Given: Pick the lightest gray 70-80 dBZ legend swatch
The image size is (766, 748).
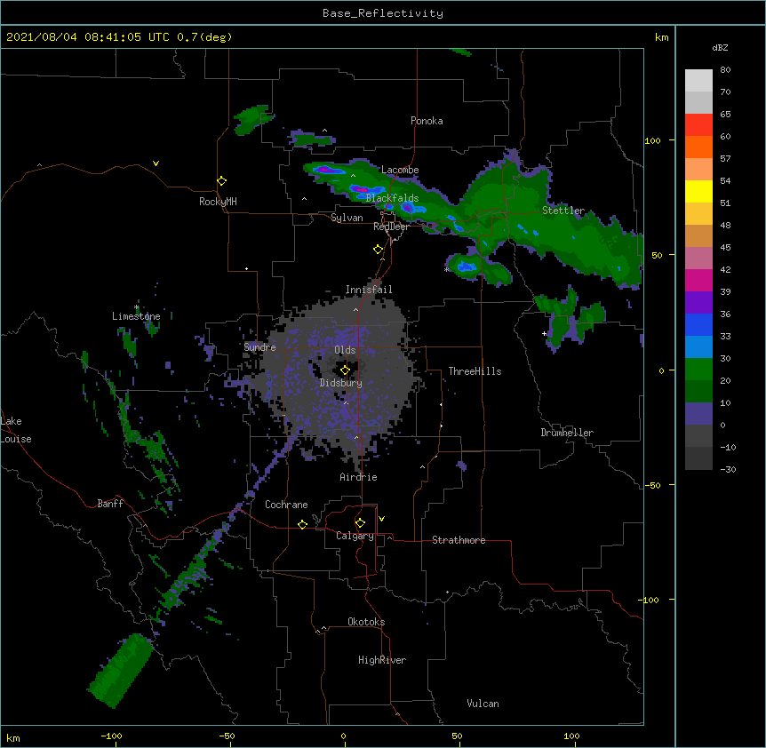Looking at the screenshot, I should 698,81.
